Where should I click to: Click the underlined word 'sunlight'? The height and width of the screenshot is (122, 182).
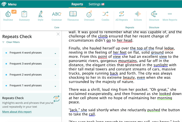click(161, 65)
